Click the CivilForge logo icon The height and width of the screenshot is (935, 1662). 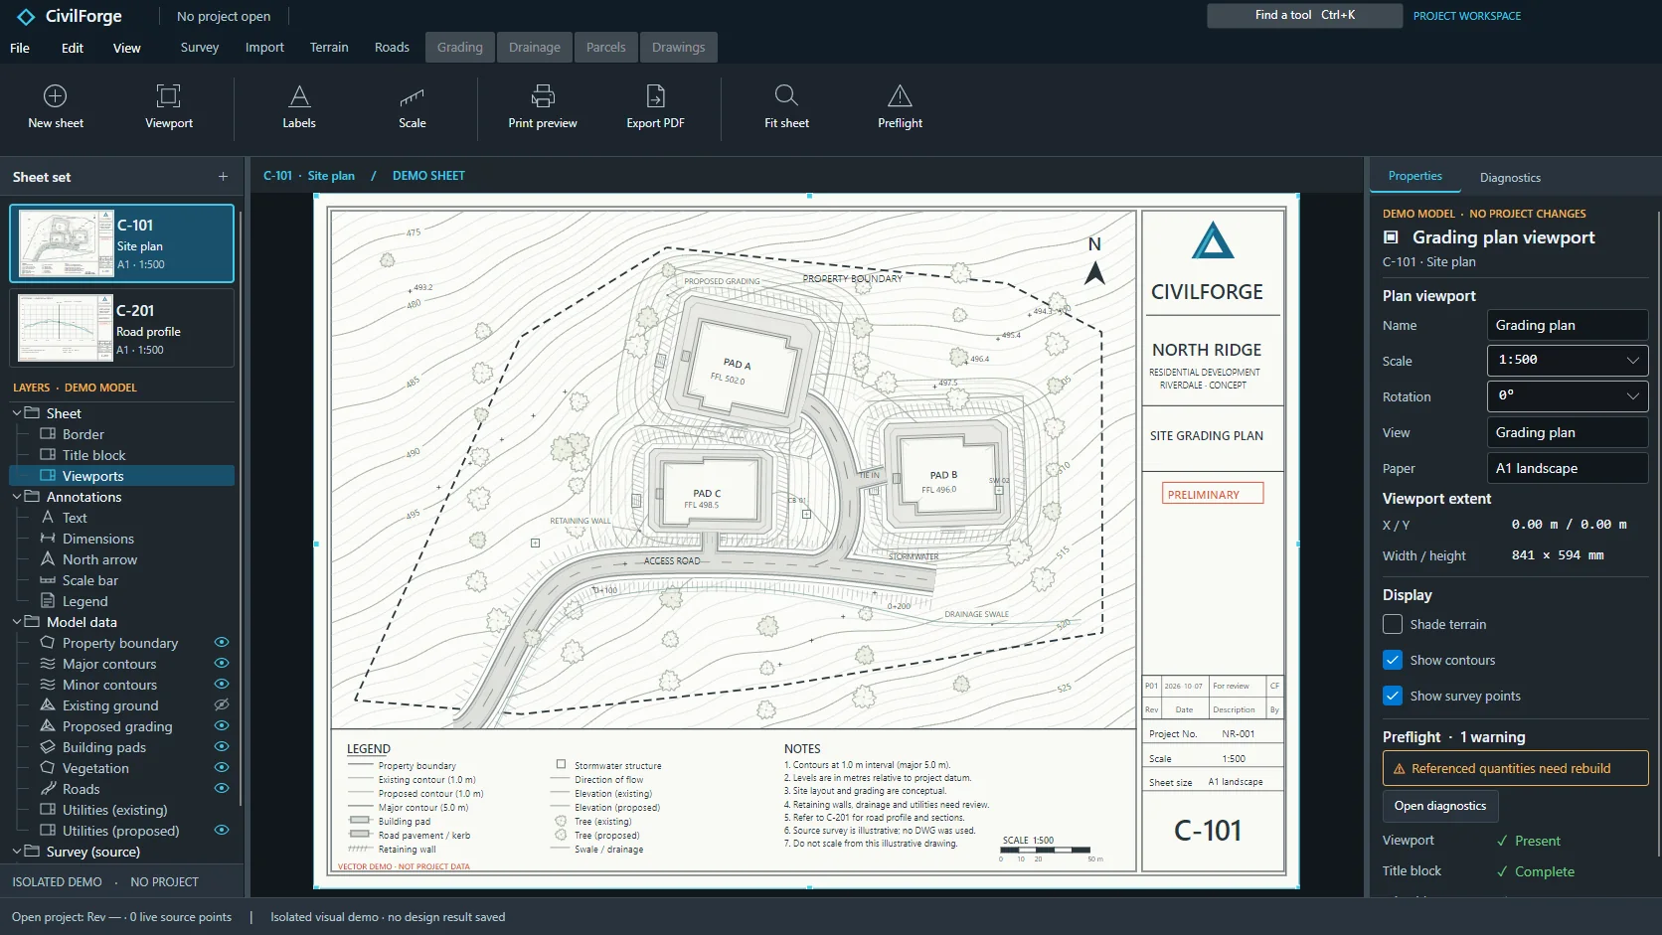tap(26, 17)
